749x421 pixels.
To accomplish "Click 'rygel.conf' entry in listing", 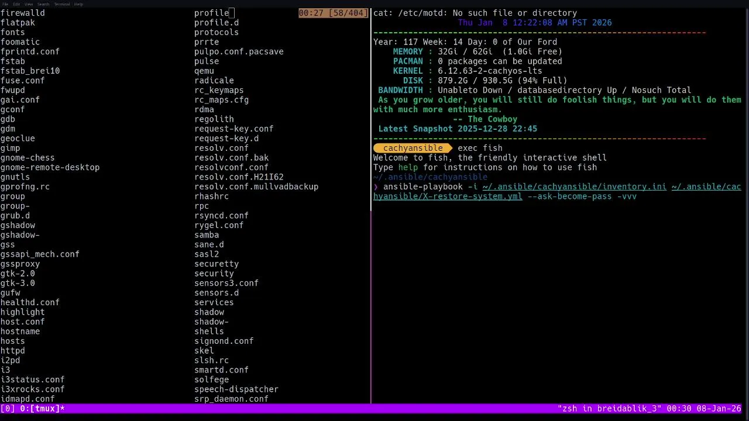I will coord(219,225).
